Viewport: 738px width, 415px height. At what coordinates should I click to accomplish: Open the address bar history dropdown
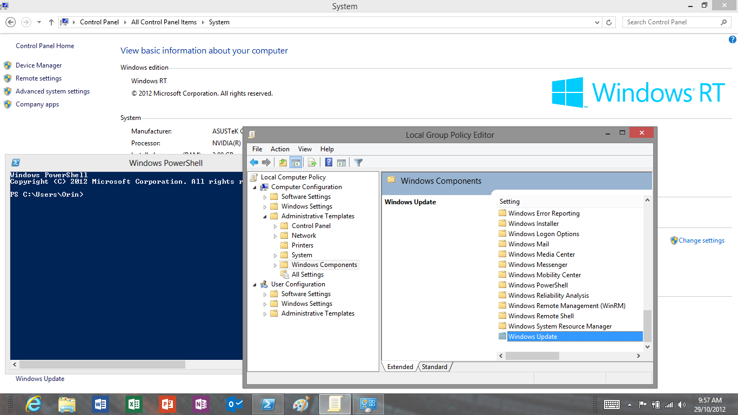coord(597,22)
